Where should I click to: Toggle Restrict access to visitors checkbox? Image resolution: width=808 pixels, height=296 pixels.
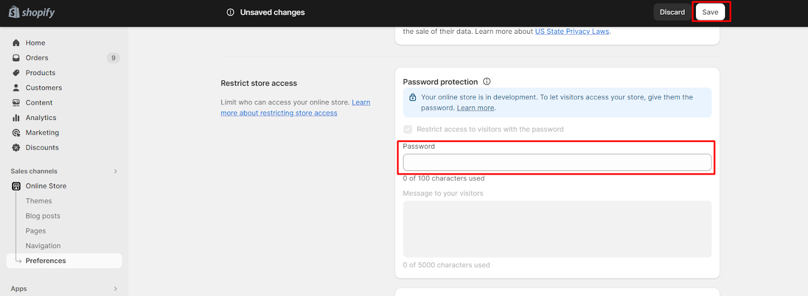point(408,130)
